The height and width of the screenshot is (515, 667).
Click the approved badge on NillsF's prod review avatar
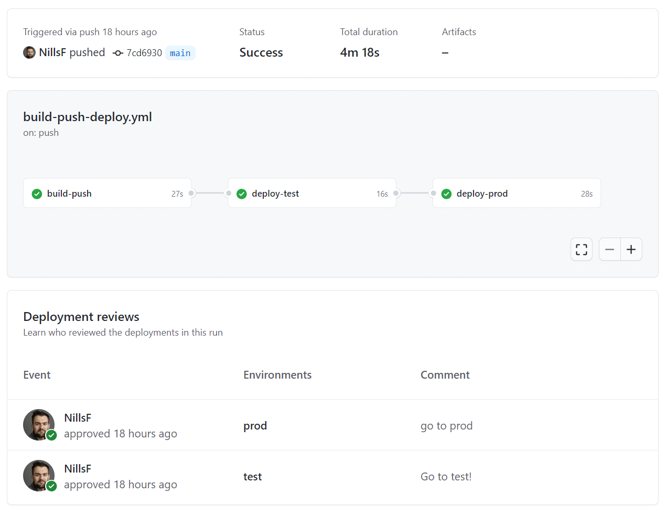[51, 435]
